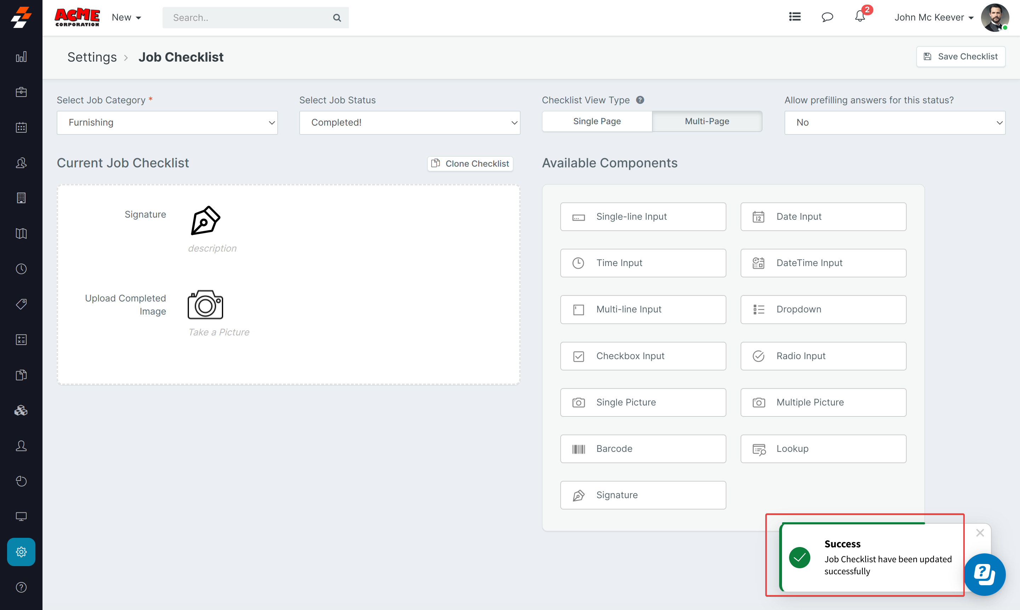Click the Save Checklist button

tap(960, 56)
